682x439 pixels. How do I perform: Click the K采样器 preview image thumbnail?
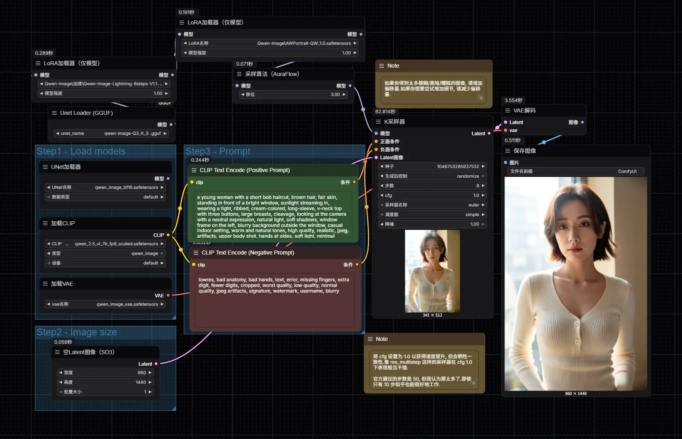coord(432,271)
